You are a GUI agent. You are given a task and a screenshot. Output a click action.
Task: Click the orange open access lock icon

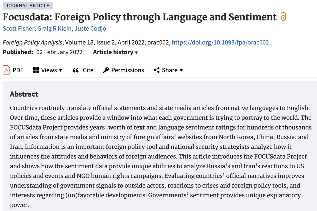point(283,17)
